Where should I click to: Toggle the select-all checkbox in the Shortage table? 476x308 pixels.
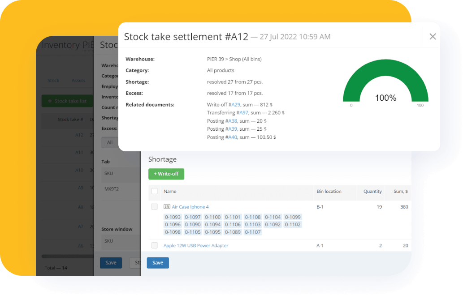click(155, 192)
